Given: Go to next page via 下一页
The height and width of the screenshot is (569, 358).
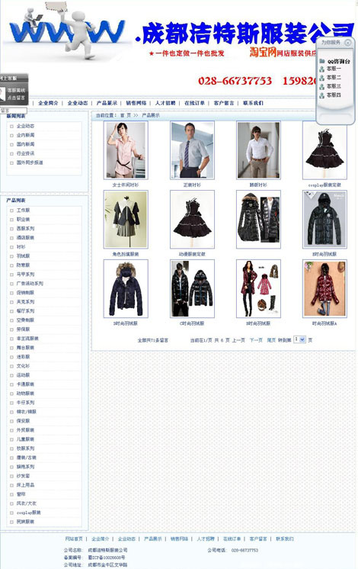Looking at the screenshot, I should point(256,340).
